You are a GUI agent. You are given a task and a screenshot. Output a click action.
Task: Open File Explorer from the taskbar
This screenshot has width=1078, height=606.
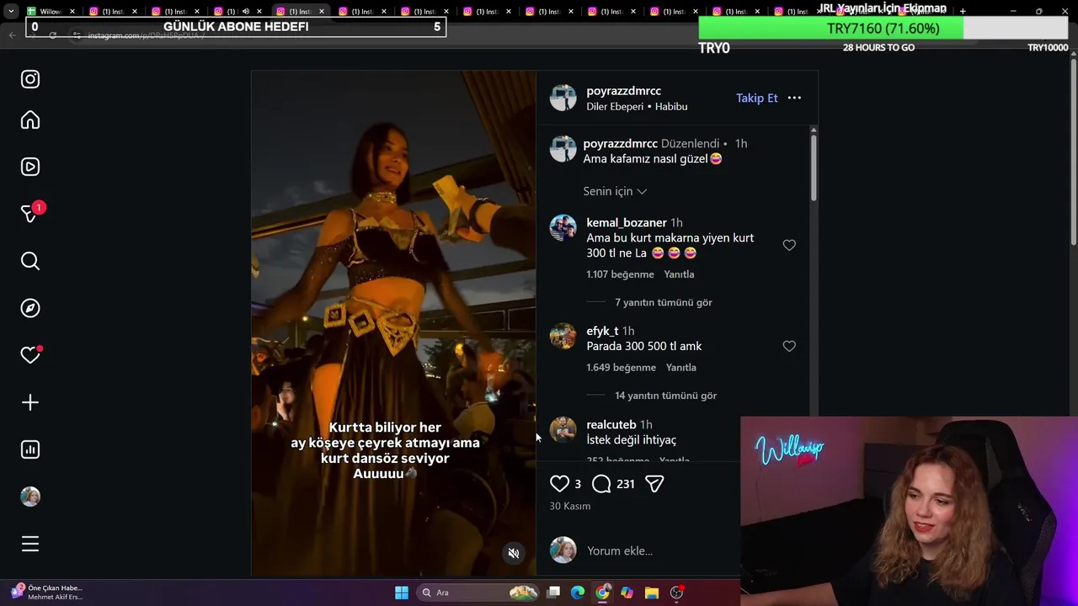point(651,593)
